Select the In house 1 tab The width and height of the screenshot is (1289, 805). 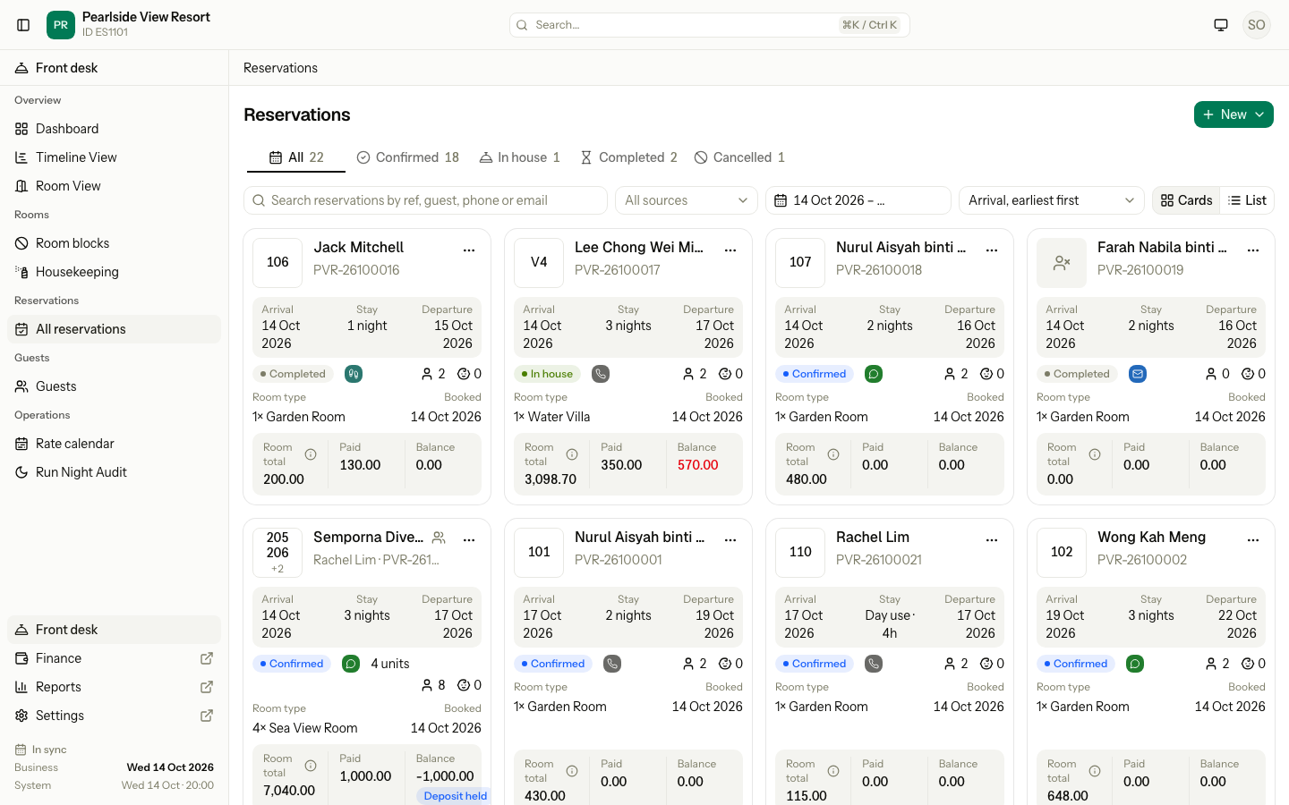519,157
